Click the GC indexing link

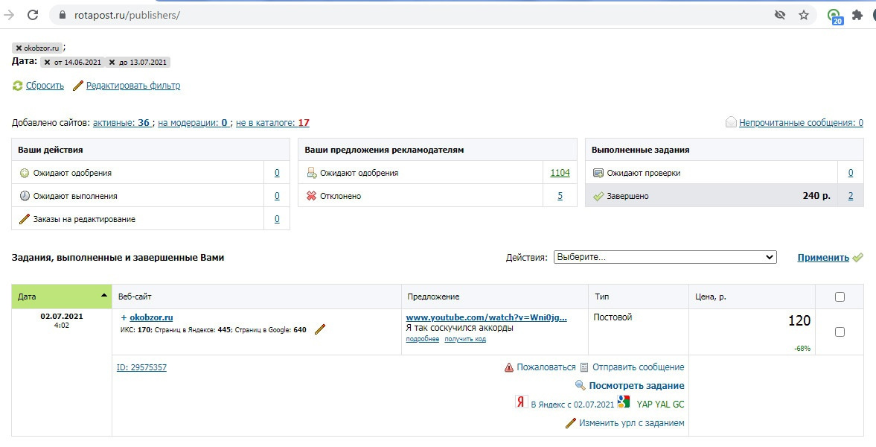(x=678, y=405)
